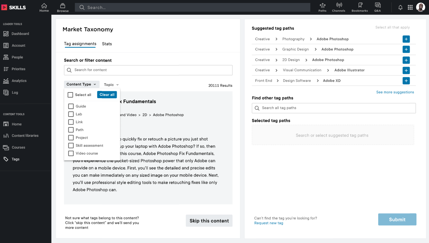Check the Select all checkbox
This screenshot has width=429, height=243.
tap(70, 95)
